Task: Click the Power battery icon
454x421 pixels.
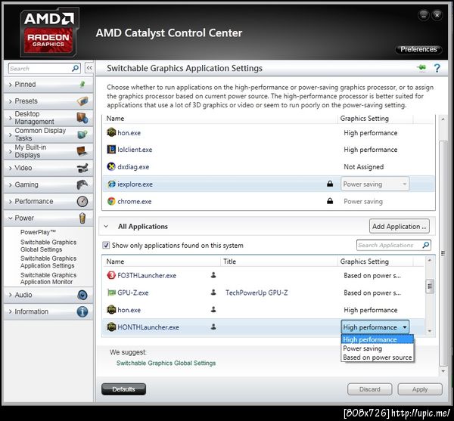Action: point(82,218)
